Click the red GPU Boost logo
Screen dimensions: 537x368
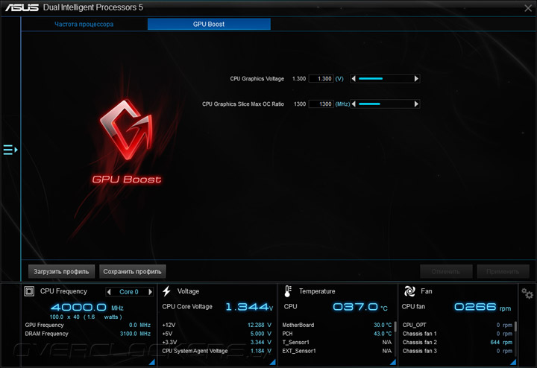point(126,130)
